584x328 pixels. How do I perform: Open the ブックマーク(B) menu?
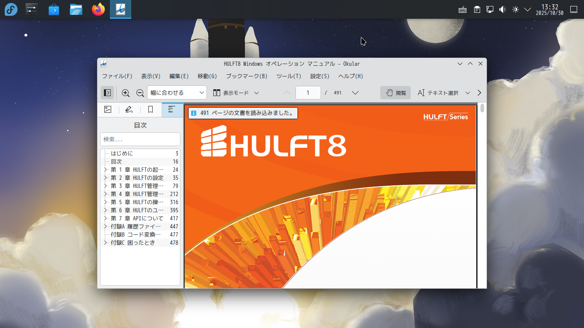coord(247,76)
